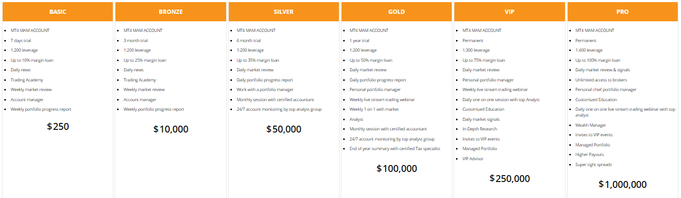Viewport: 681px width, 198px height.
Task: Click the $50,000 Silver price
Action: (284, 129)
